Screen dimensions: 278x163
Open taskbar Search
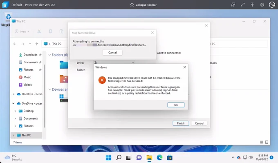(x=119, y=157)
